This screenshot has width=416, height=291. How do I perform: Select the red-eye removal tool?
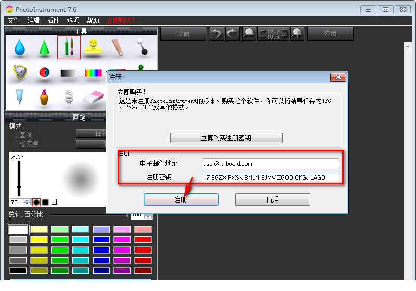point(44,72)
